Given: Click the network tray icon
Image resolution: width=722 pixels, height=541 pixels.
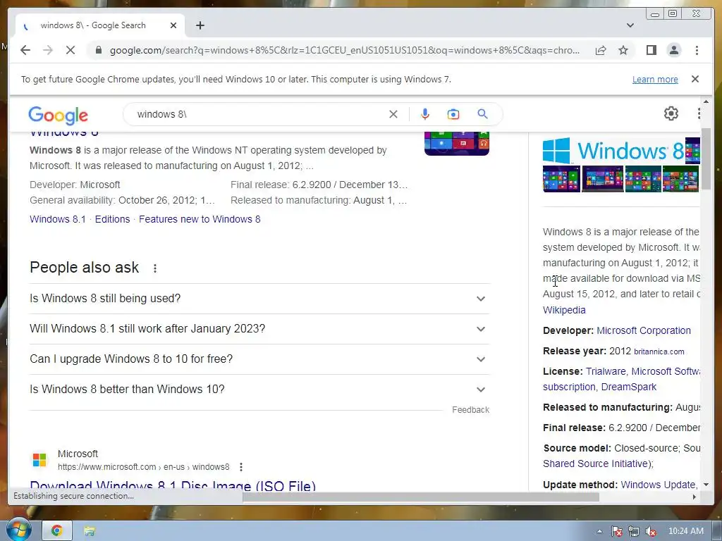Looking at the screenshot, I should (x=634, y=531).
